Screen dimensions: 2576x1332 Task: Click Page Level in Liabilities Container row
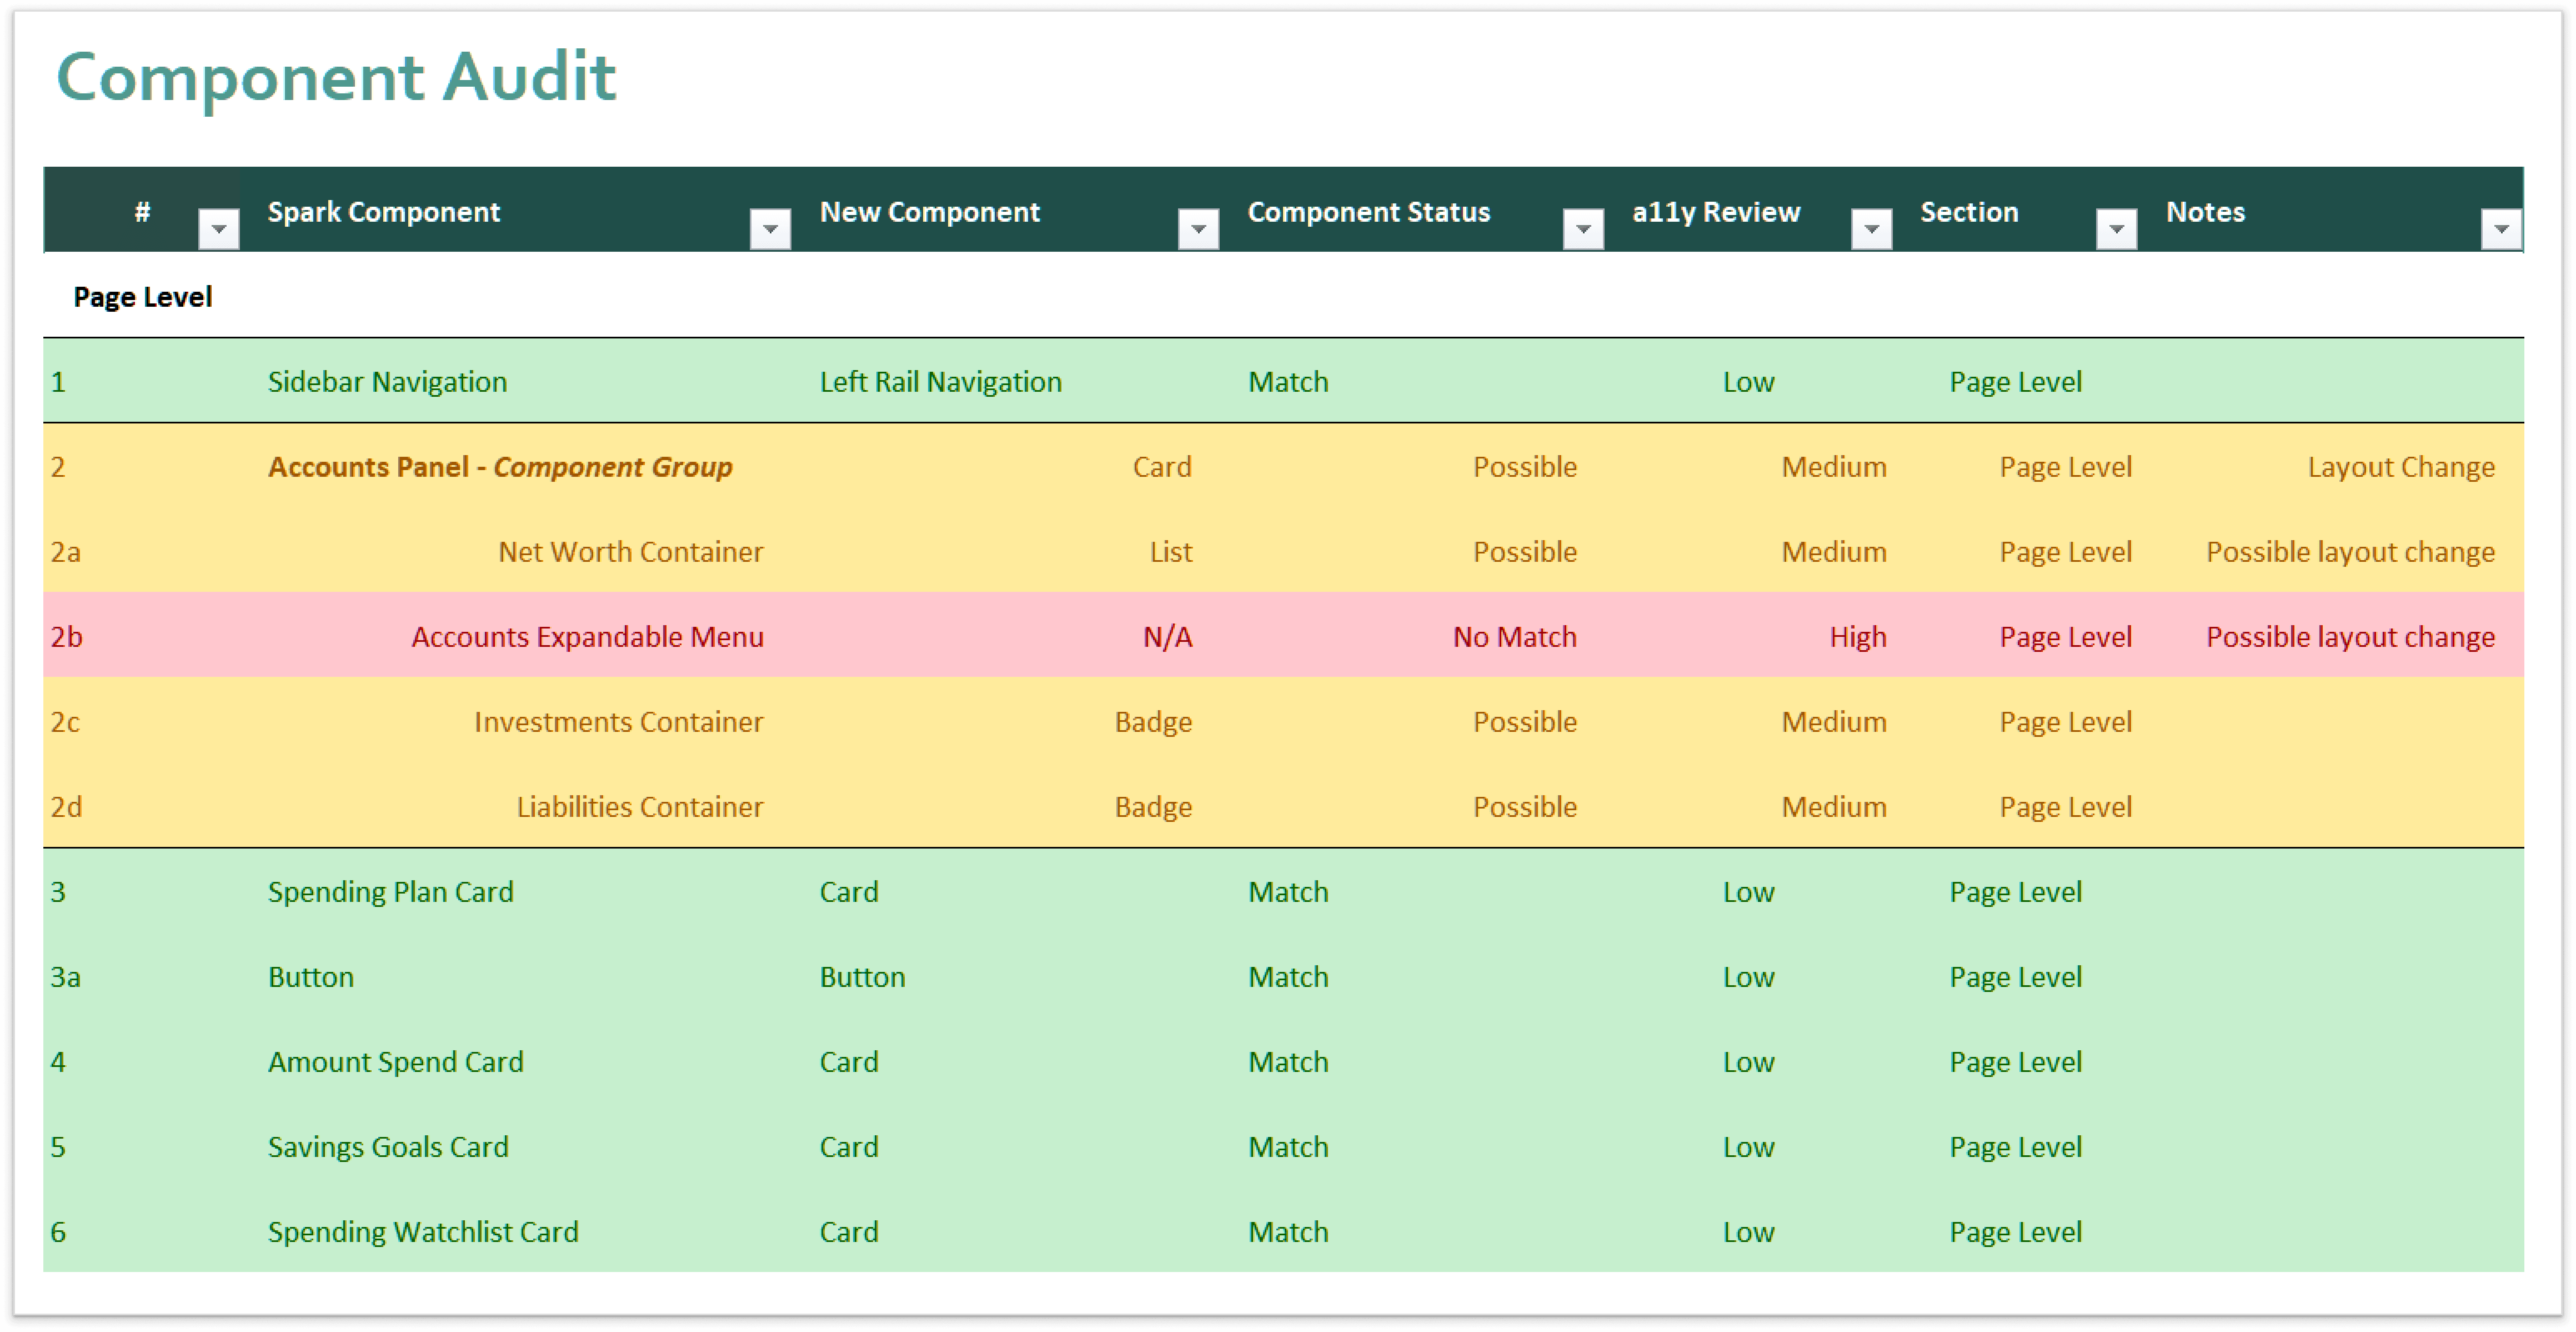point(2066,808)
